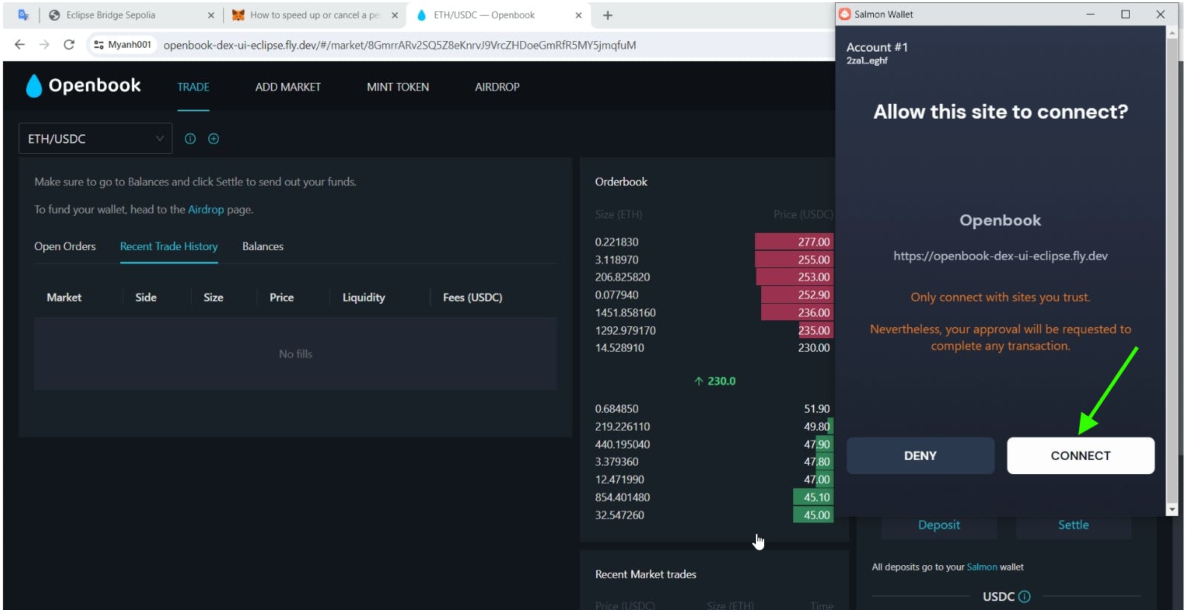The image size is (1191, 610).
Task: Open the TRADE menu item
Action: [x=193, y=87]
